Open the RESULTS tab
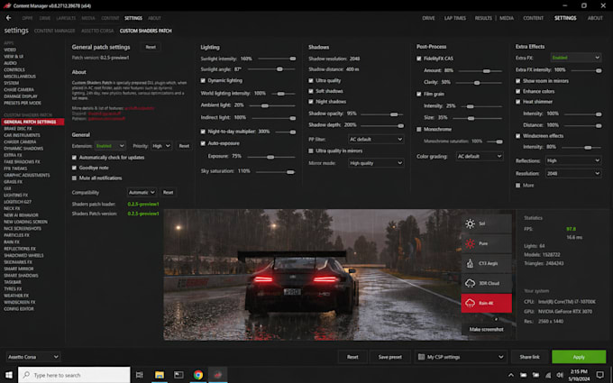The width and height of the screenshot is (613, 383). [483, 18]
